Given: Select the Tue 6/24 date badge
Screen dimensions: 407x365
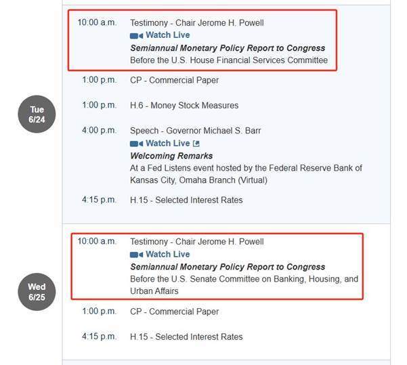Looking at the screenshot, I should [x=37, y=114].
